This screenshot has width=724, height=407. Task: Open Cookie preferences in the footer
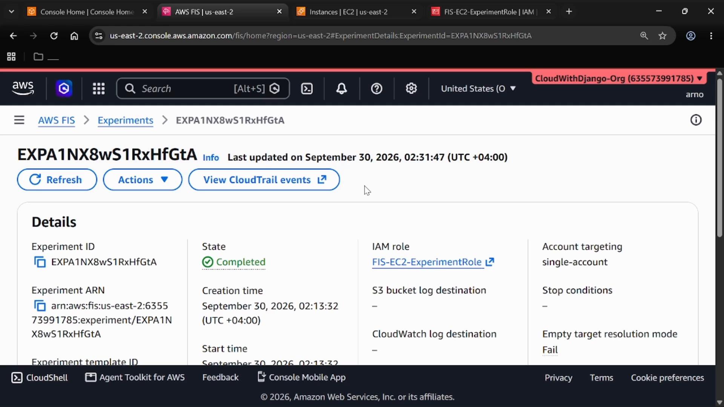click(667, 378)
